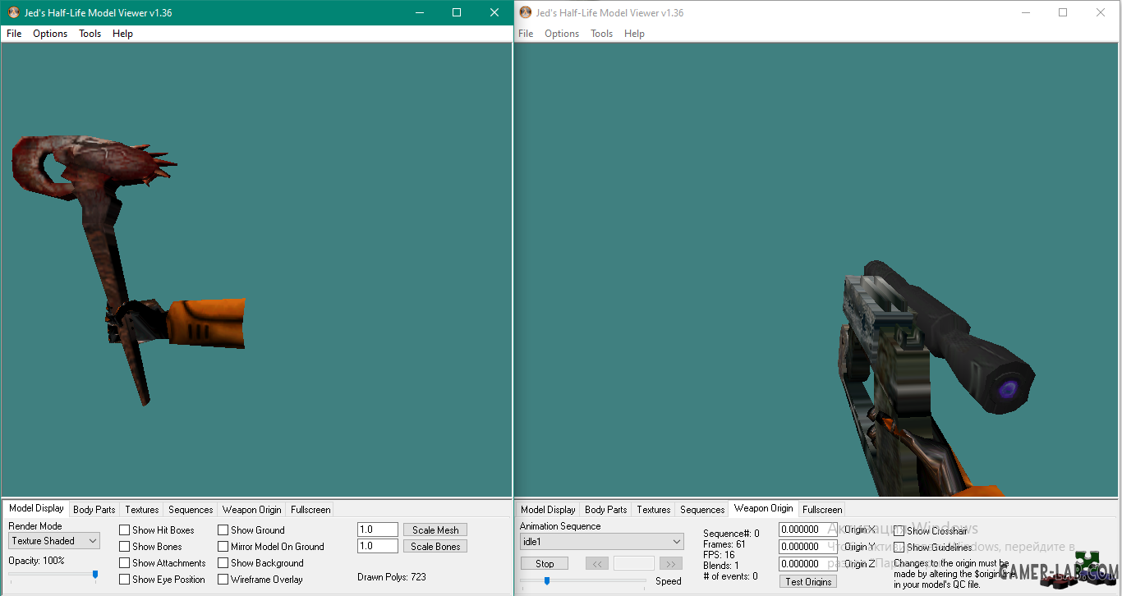
Task: Switch to Sequences tab in the left window
Action: [191, 510]
